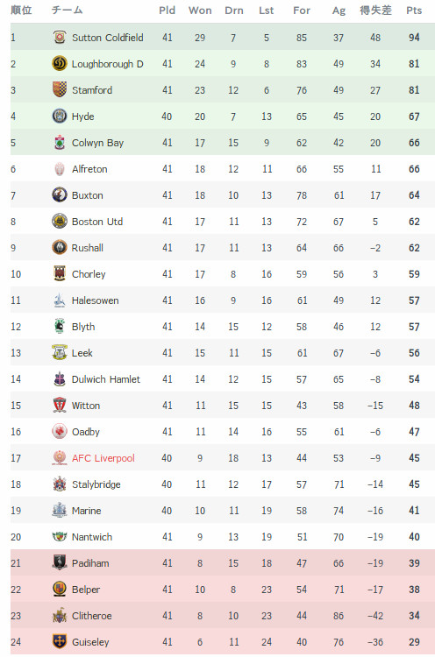The width and height of the screenshot is (435, 657).
Task: Sort table by Pts column header
Action: coord(414,11)
